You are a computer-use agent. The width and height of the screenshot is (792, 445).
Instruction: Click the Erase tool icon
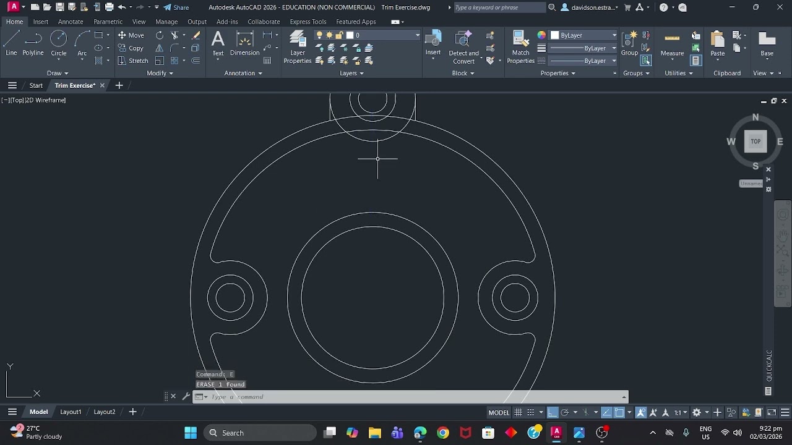196,35
